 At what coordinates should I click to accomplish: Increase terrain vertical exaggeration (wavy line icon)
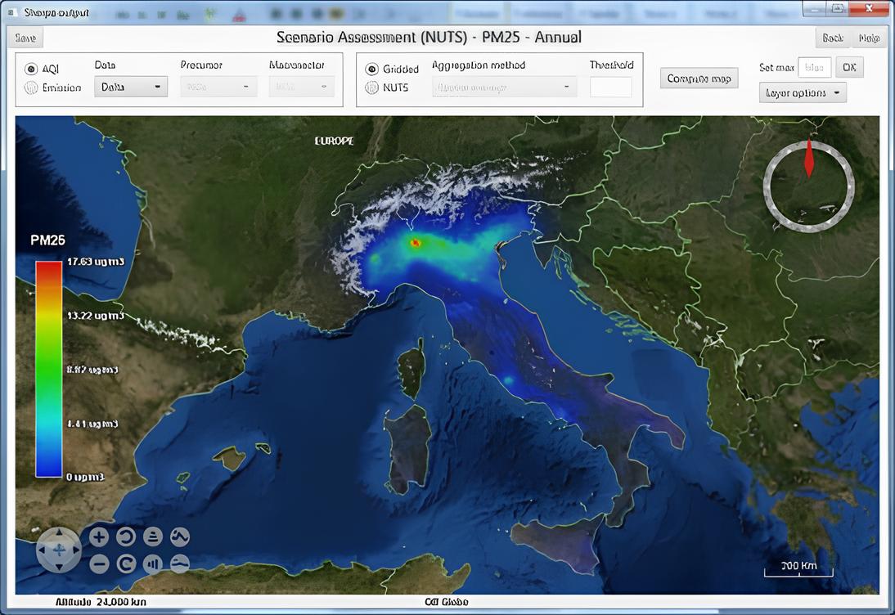click(180, 536)
